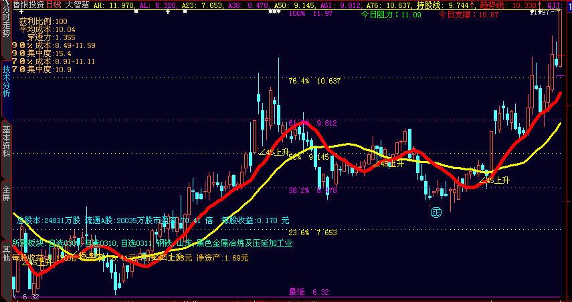Click the left arrow beside 6.32 at the bottom
The width and height of the screenshot is (572, 302).
15,297
